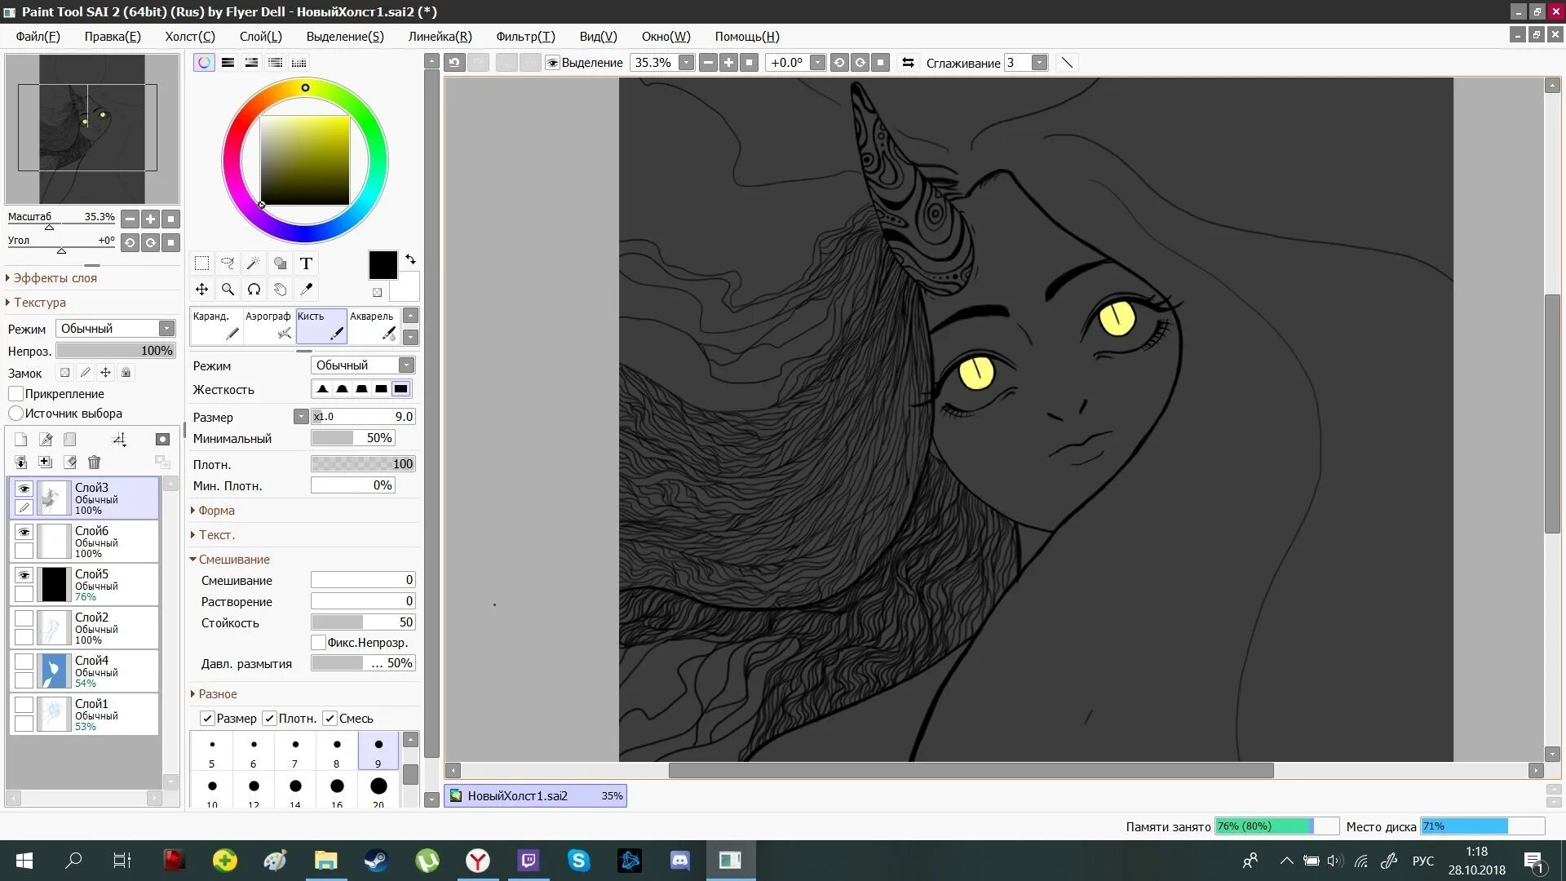Select the Акварель brush button
The image size is (1566, 881).
click(x=373, y=325)
